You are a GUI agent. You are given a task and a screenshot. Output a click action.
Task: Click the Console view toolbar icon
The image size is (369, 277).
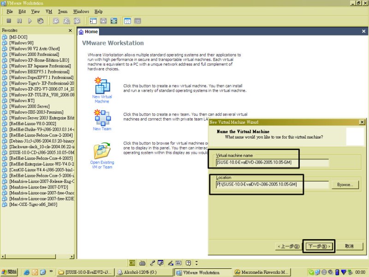(137, 21)
